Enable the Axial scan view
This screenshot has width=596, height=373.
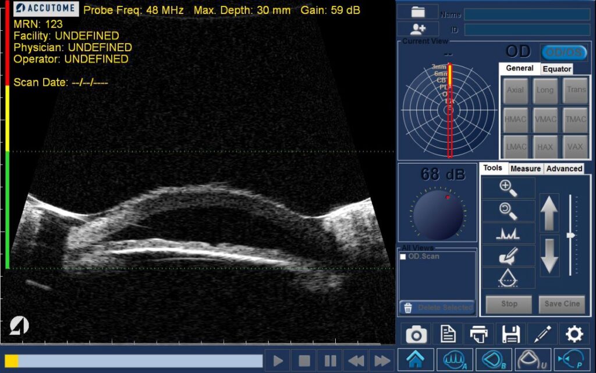[516, 91]
